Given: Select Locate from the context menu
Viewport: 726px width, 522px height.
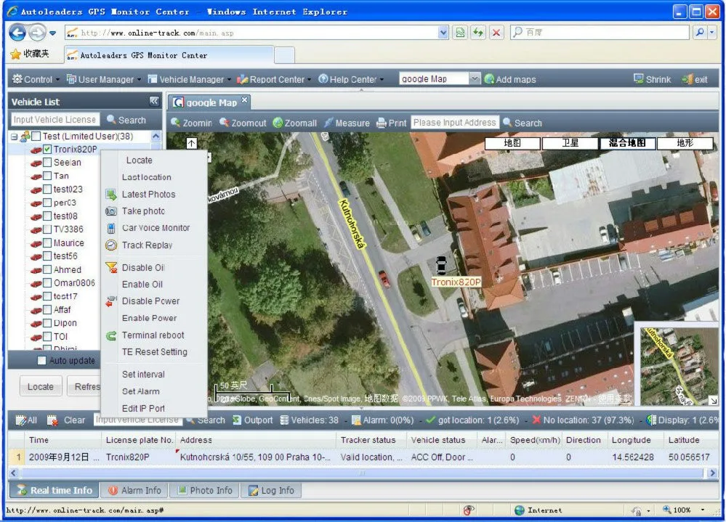Looking at the screenshot, I should pyautogui.click(x=139, y=160).
